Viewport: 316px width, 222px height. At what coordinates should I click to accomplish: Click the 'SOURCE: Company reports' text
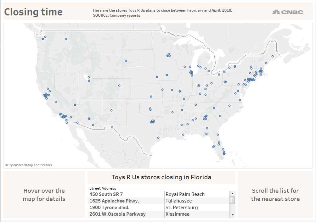[x=116, y=15]
